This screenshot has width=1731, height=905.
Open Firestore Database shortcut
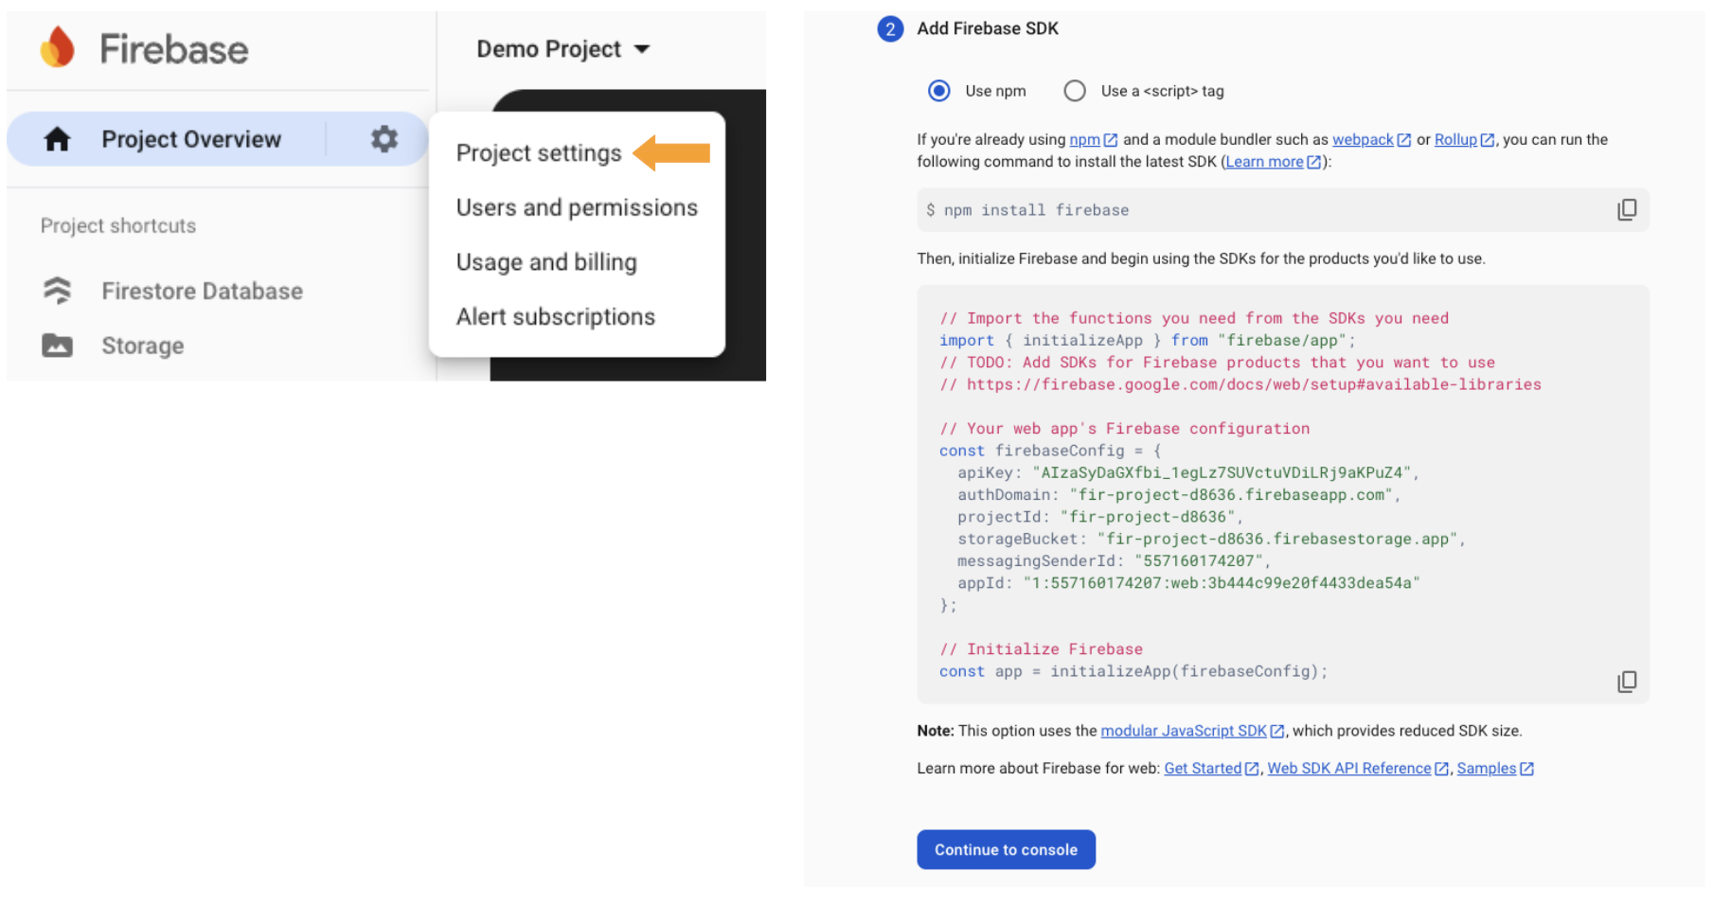click(202, 291)
